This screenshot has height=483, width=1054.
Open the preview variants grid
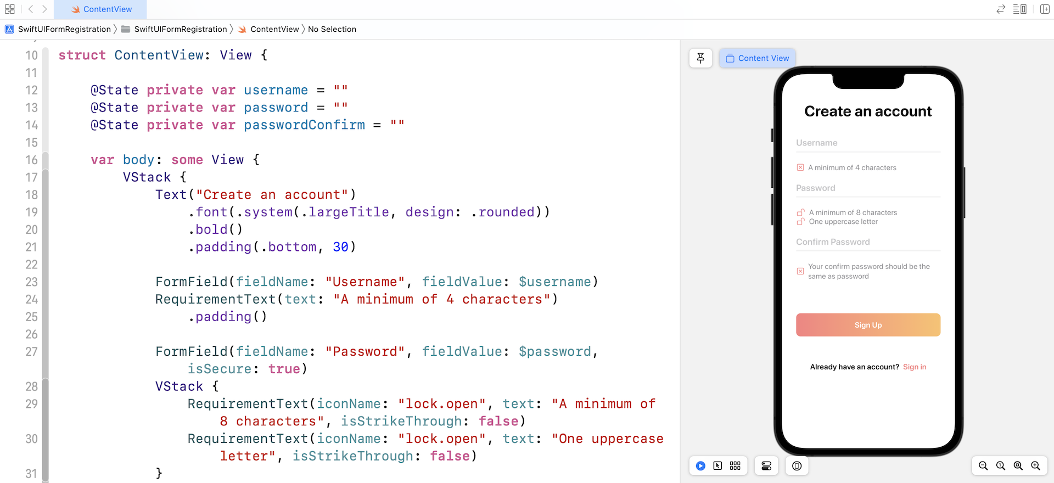click(735, 466)
